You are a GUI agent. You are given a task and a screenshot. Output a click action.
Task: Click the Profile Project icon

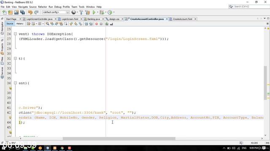click(110, 12)
